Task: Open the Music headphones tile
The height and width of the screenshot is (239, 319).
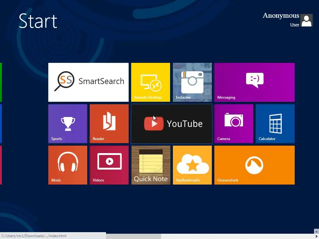Action: (68, 165)
